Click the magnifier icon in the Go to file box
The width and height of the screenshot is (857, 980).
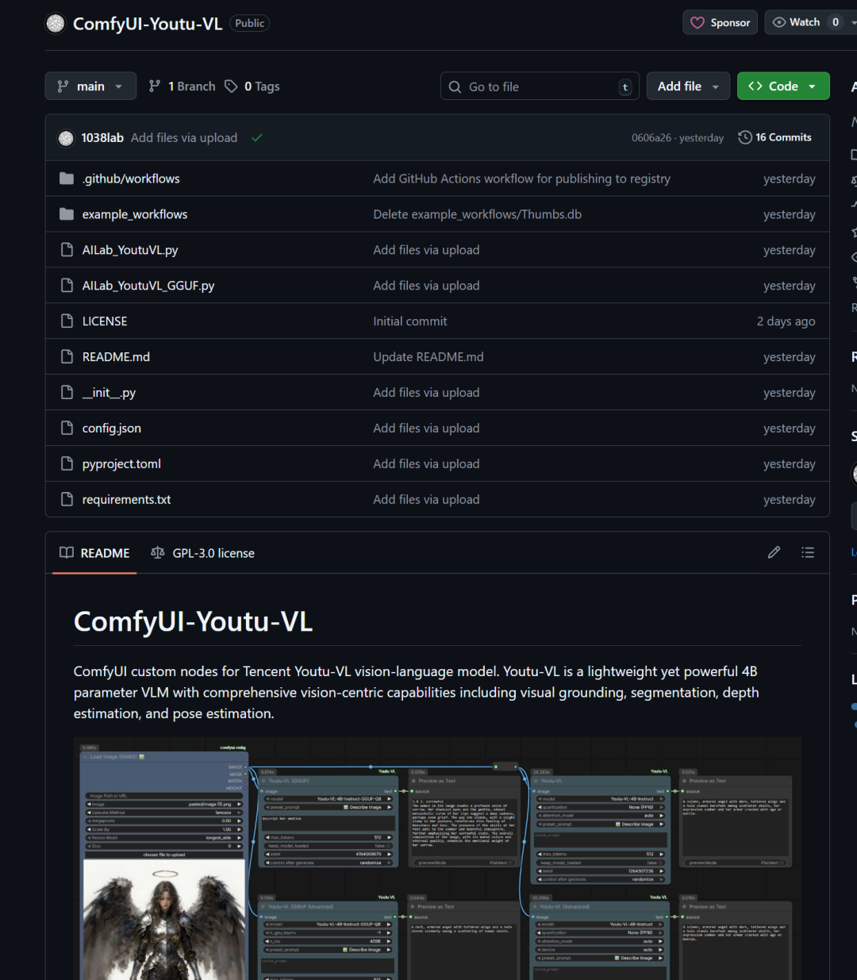[x=455, y=86]
